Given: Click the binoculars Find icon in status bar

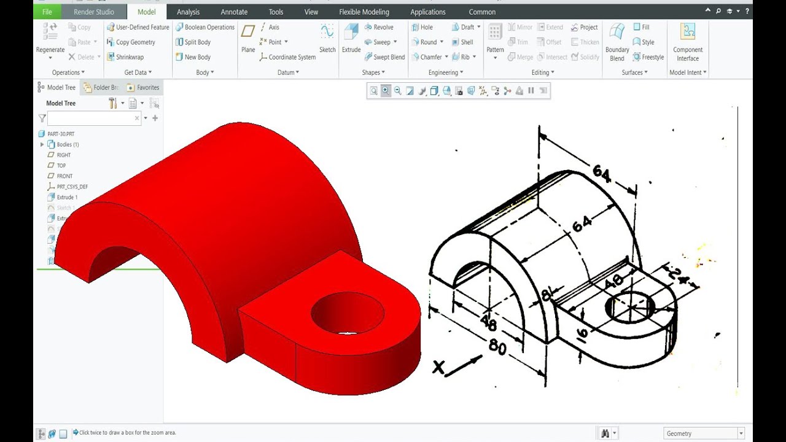Looking at the screenshot, I should click(605, 433).
